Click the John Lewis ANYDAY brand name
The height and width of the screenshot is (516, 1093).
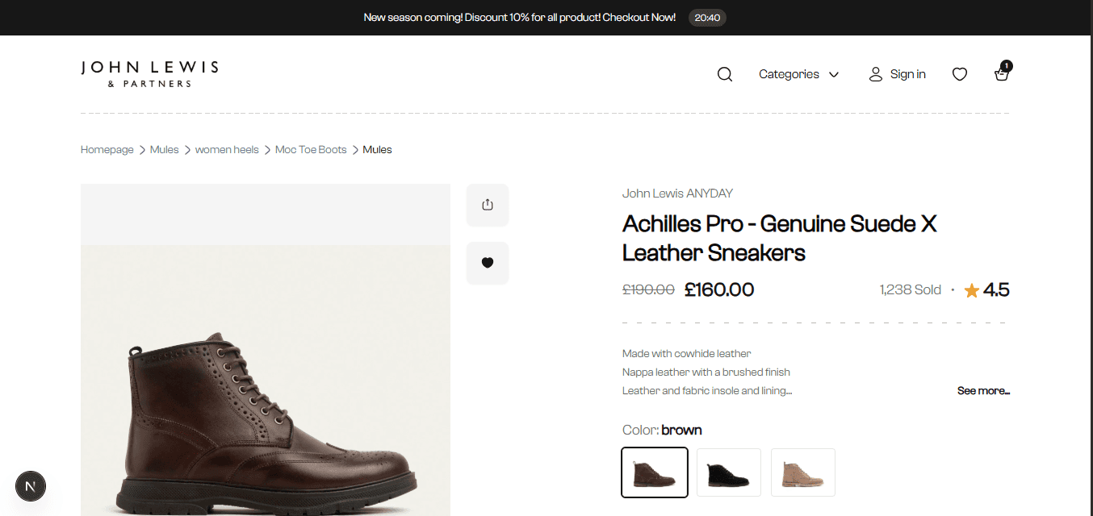tap(677, 193)
